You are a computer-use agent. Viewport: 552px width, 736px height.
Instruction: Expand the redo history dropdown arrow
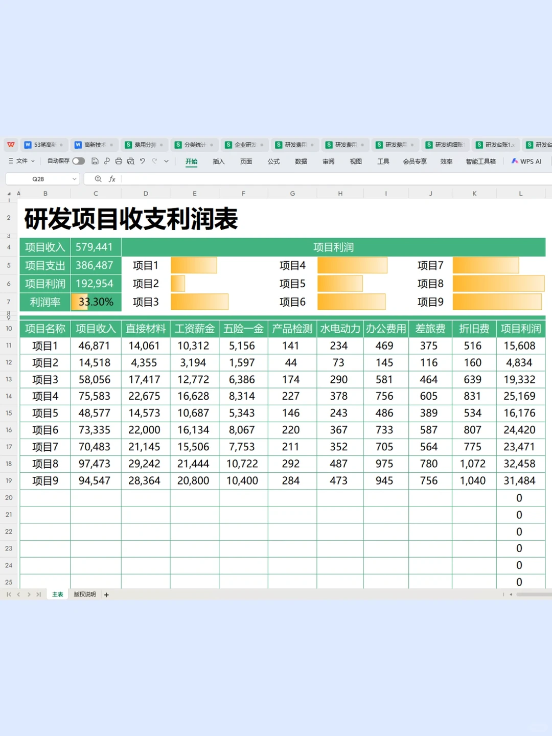166,161
